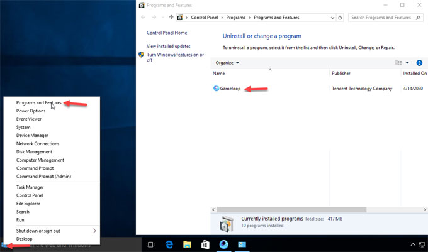
Task: Click the Control Panel address bar icon
Action: pos(180,18)
